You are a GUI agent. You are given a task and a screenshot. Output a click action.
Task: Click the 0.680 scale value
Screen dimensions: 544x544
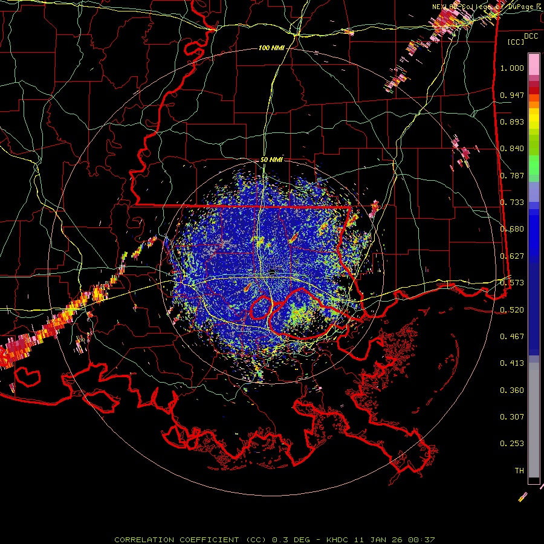(x=512, y=229)
